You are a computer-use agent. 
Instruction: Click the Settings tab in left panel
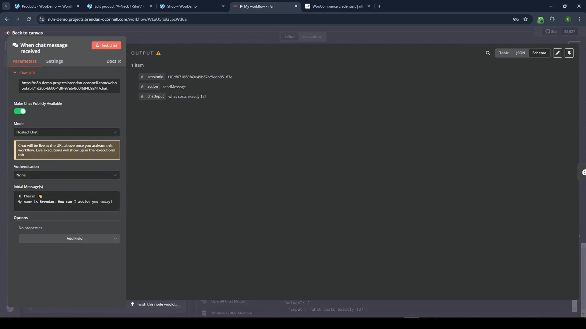click(x=54, y=61)
